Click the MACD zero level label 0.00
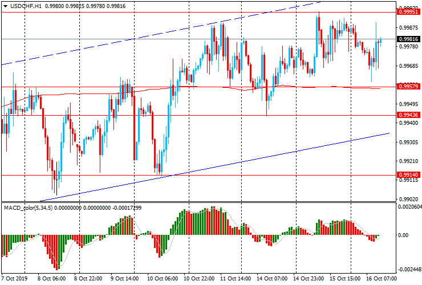The width and height of the screenshot is (422, 285). [x=403, y=235]
